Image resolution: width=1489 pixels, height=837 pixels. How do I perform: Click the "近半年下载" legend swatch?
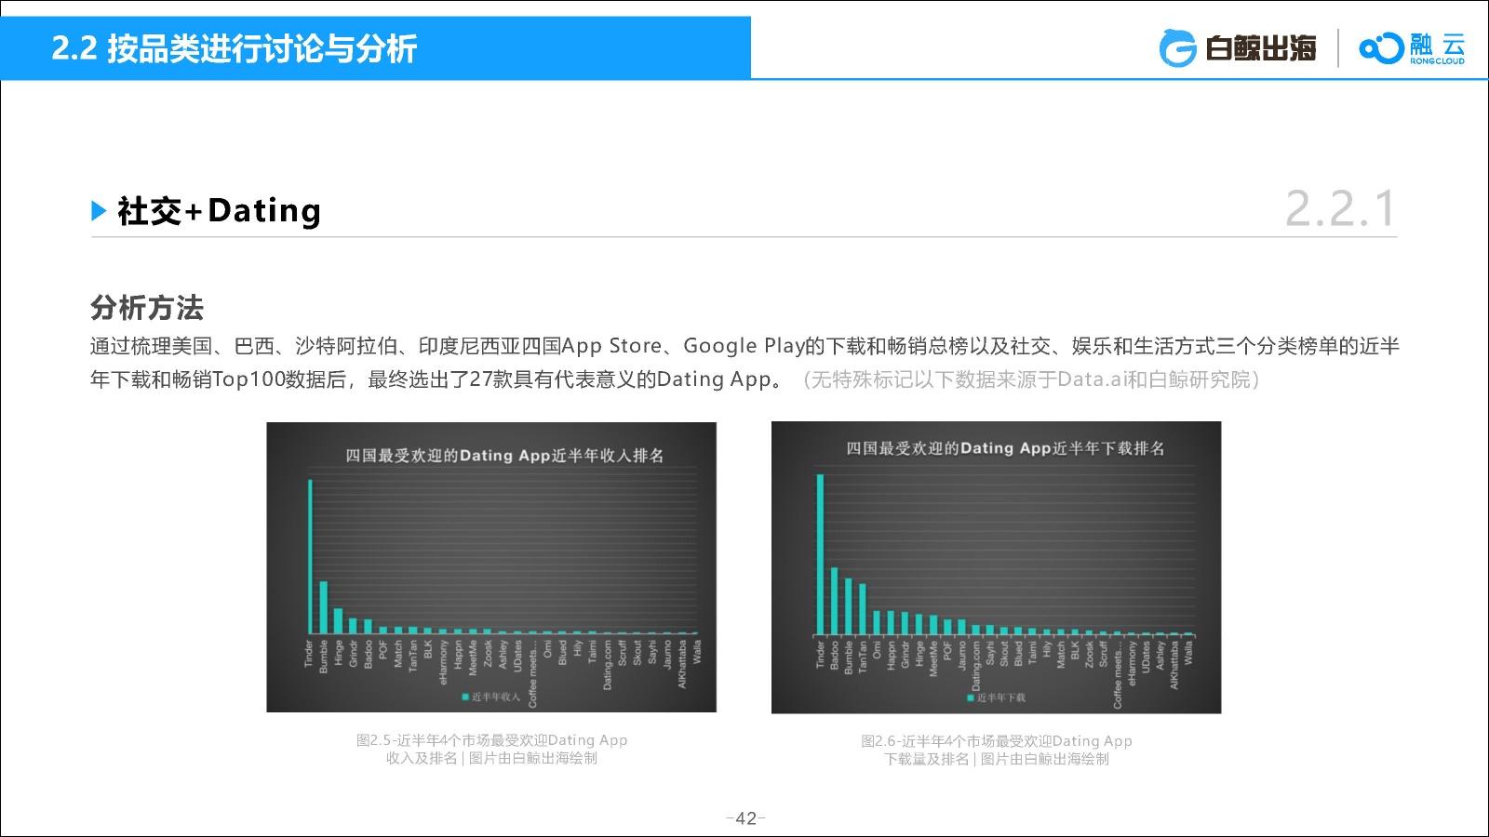pos(970,697)
